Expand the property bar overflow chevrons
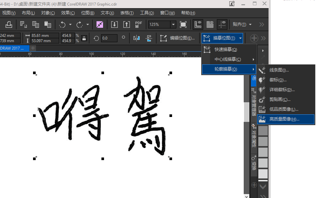 (x=263, y=38)
